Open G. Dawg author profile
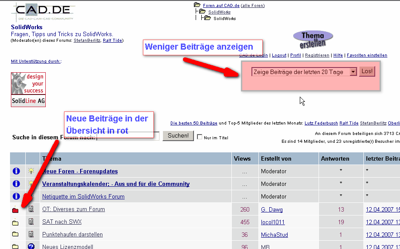 (272, 209)
